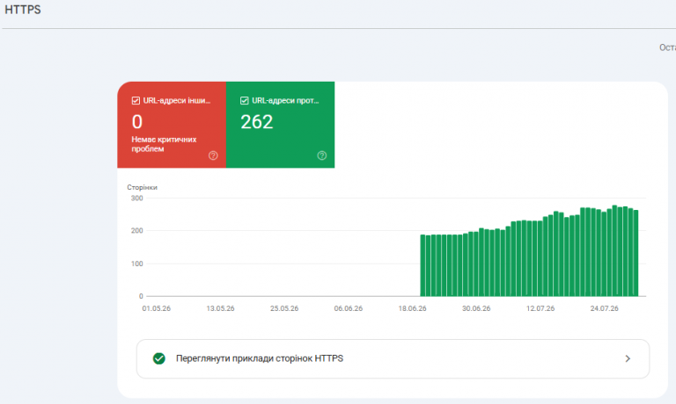The height and width of the screenshot is (404, 676).
Task: Open 'Переглянути приклади сторінок HTTPS' link
Action: 260,358
